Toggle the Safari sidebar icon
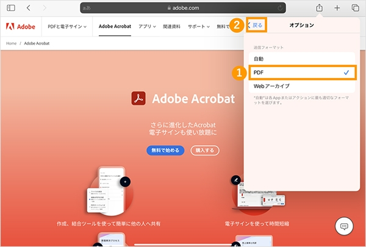The image size is (366, 247). [11, 8]
